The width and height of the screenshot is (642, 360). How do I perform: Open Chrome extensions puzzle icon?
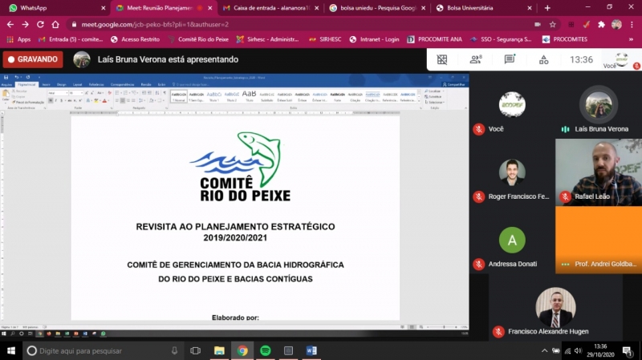click(601, 25)
